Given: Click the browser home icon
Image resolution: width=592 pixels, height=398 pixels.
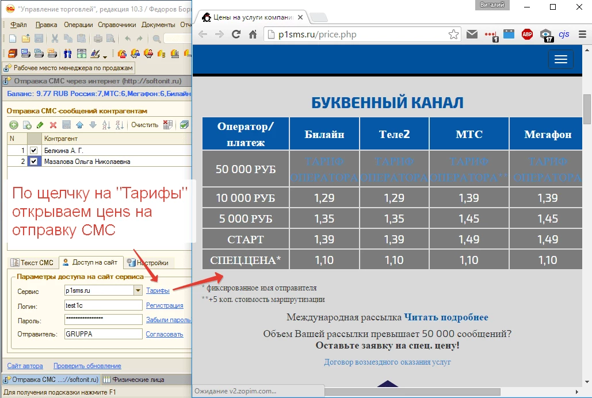Looking at the screenshot, I should pyautogui.click(x=253, y=35).
